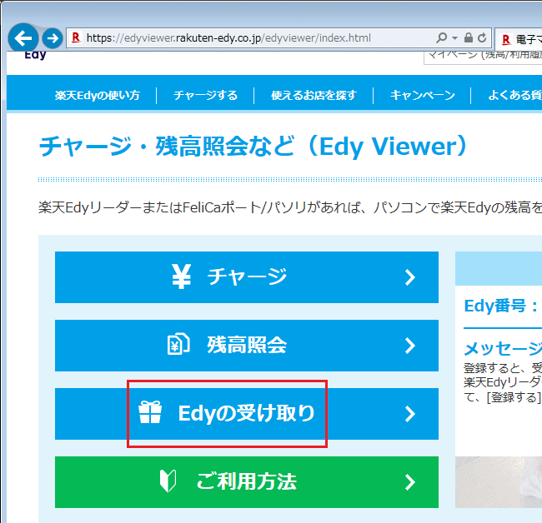
Task: Open the よくある質問 navigation item
Action: (x=515, y=95)
